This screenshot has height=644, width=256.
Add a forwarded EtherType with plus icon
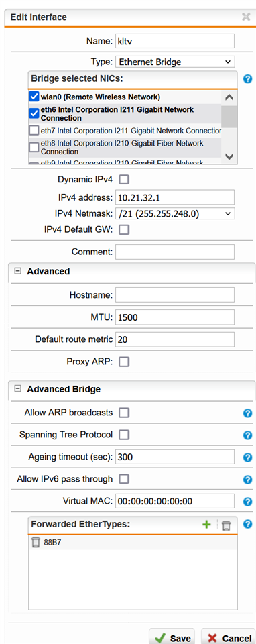coord(207,525)
